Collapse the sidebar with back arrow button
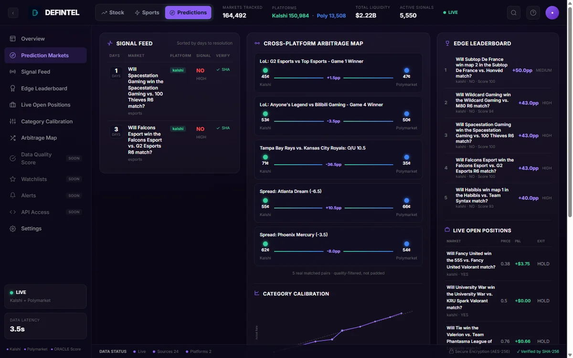Viewport: 573px width, 358px height. pos(13,13)
